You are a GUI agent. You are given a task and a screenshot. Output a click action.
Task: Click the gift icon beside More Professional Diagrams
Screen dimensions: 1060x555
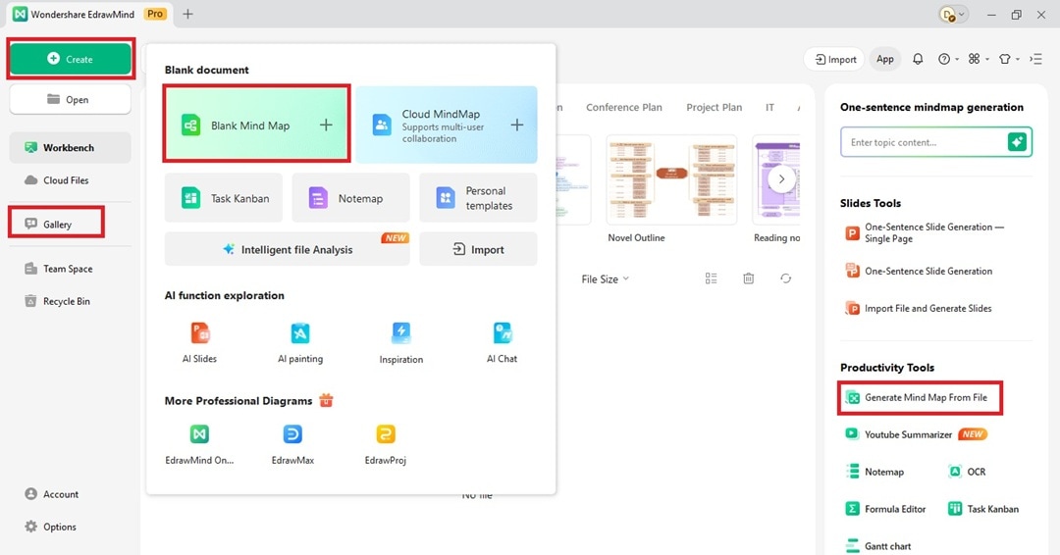326,400
